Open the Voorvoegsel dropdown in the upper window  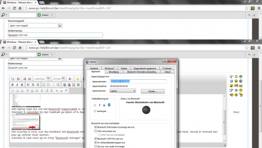click(60, 26)
